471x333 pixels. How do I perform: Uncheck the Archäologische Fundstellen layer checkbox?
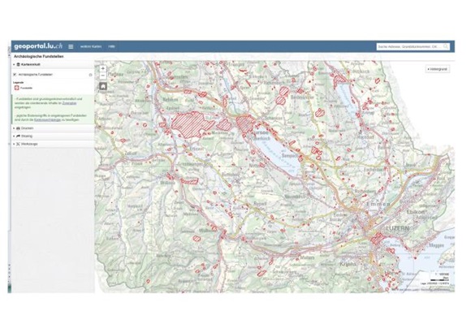15,75
